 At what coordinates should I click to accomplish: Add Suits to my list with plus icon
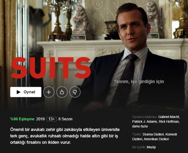[49, 92]
